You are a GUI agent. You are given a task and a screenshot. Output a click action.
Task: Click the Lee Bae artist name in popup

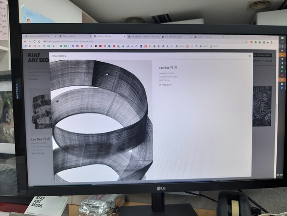click(168, 68)
